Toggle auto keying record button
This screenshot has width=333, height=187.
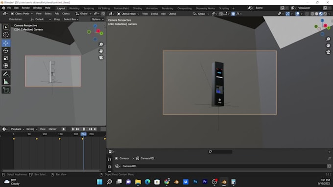pyautogui.click(x=63, y=129)
